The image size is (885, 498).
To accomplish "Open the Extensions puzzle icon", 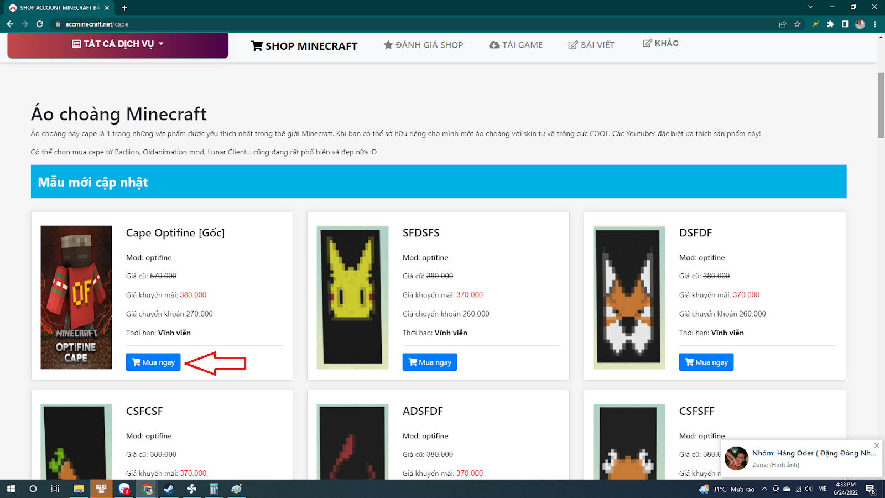I will pyautogui.click(x=830, y=24).
